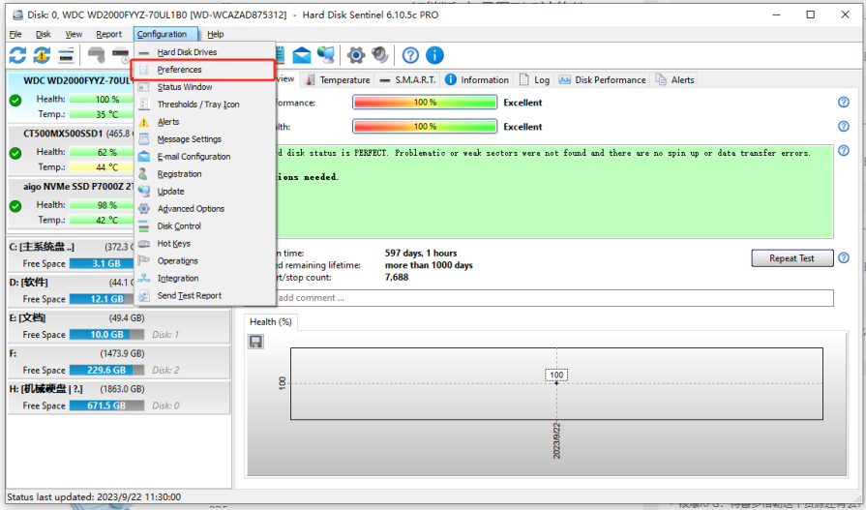Select the D: partition entry
This screenshot has height=510, width=866.
pyautogui.click(x=71, y=290)
